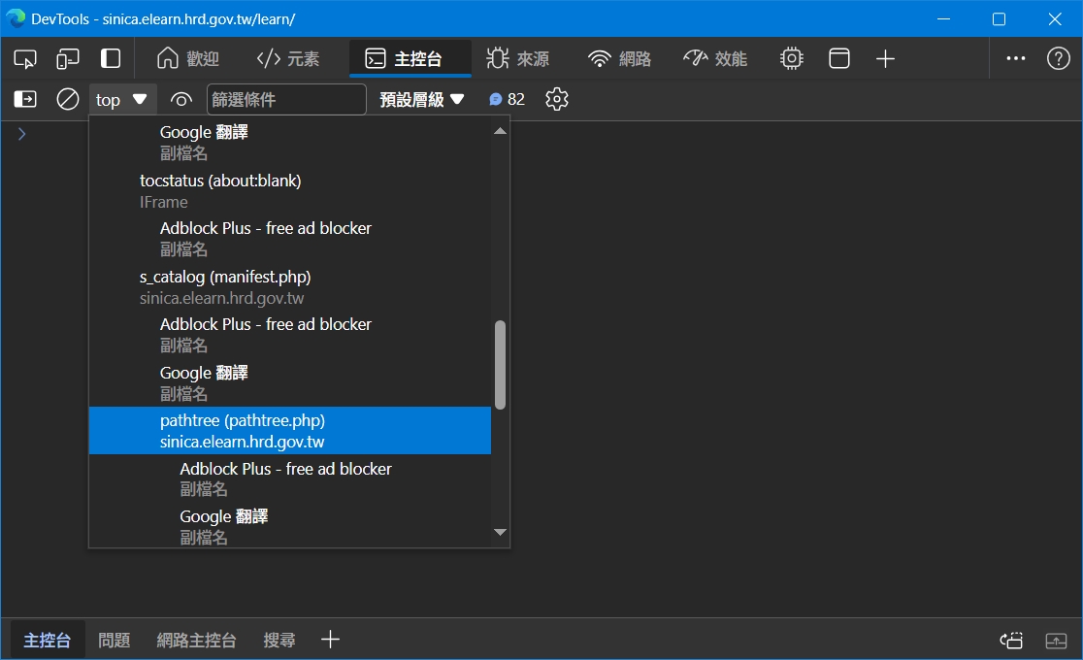Screen dimensions: 1083x660
Task: Open the help question mark icon
Action: pyautogui.click(x=1058, y=59)
